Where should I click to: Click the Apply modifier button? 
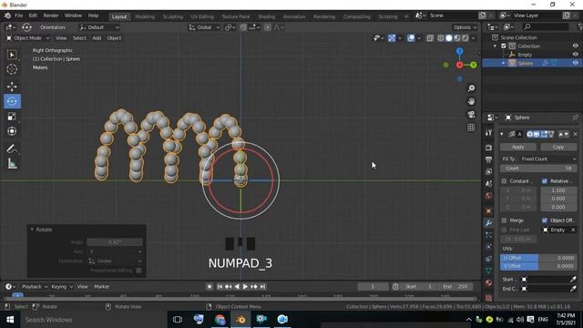518,147
